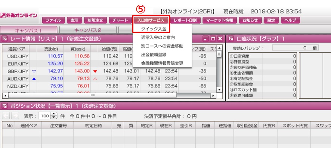Click the NZD/JPY bid price 75.95

click(56, 86)
